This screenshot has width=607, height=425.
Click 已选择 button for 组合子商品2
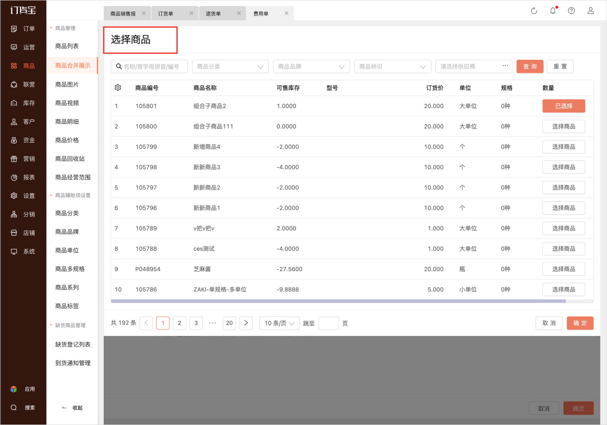coord(564,106)
